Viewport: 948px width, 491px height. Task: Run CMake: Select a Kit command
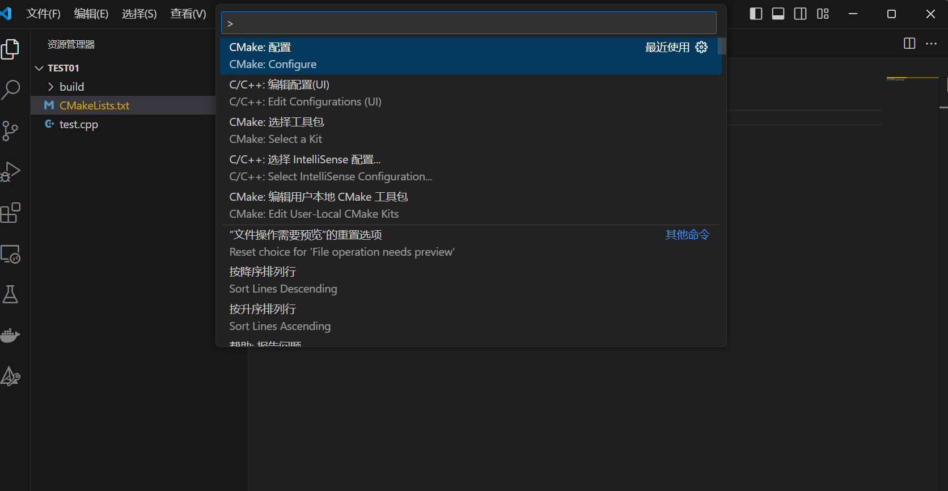click(x=471, y=130)
